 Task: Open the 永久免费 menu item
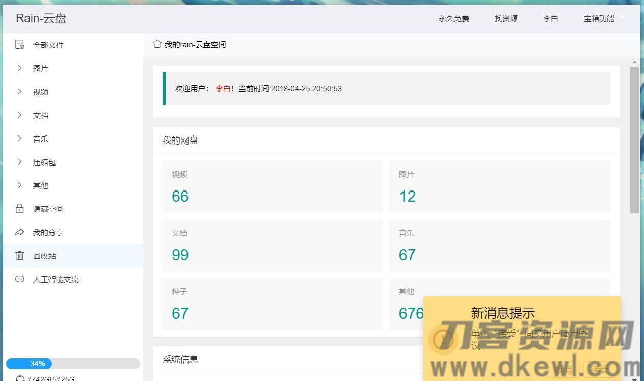[453, 19]
